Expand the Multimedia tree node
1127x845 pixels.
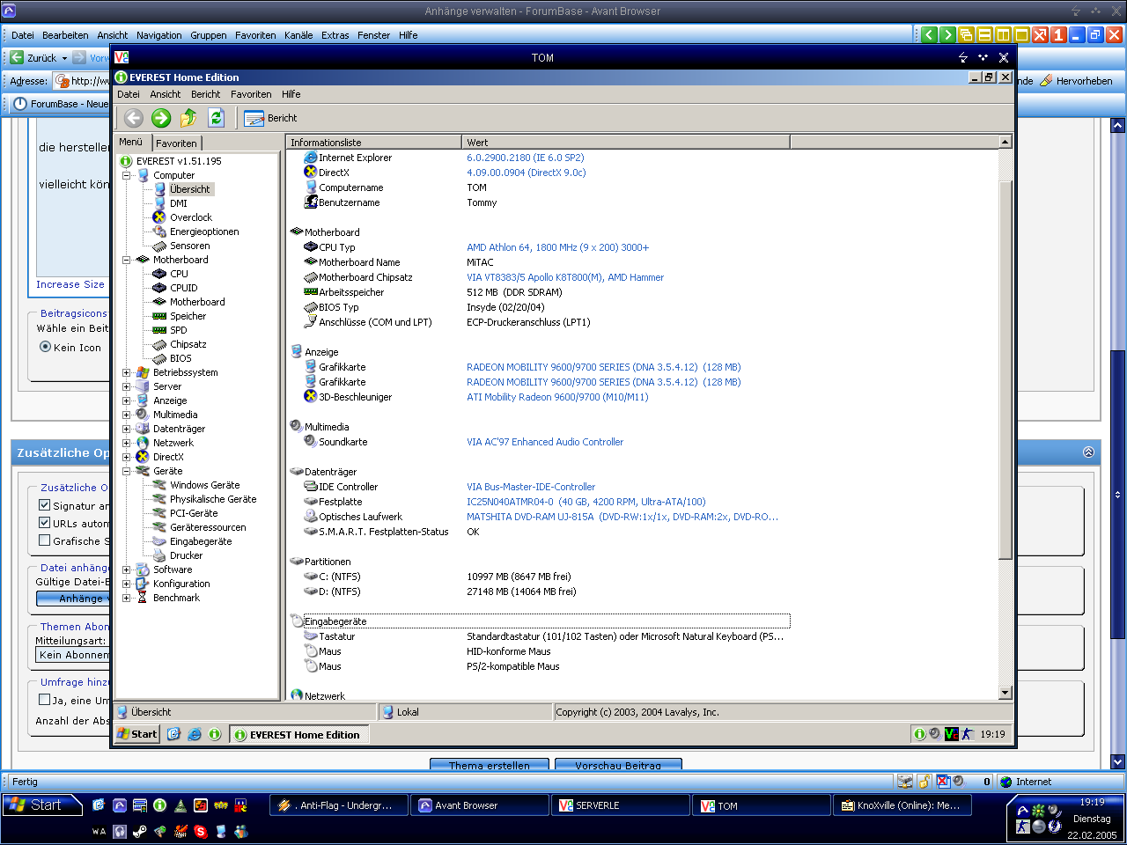pyautogui.click(x=127, y=415)
